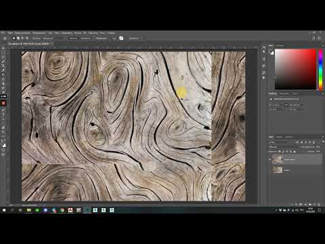Open the 3D menu
The height and width of the screenshot is (244, 325).
tap(85, 33)
